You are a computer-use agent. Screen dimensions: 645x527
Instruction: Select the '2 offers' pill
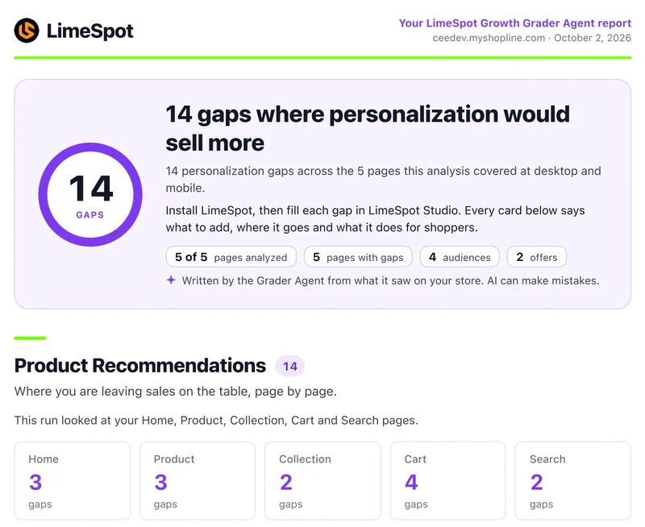537,257
